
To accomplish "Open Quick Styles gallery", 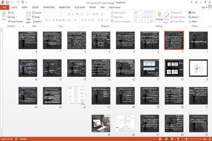I will pyautogui.click(x=166, y=18).
